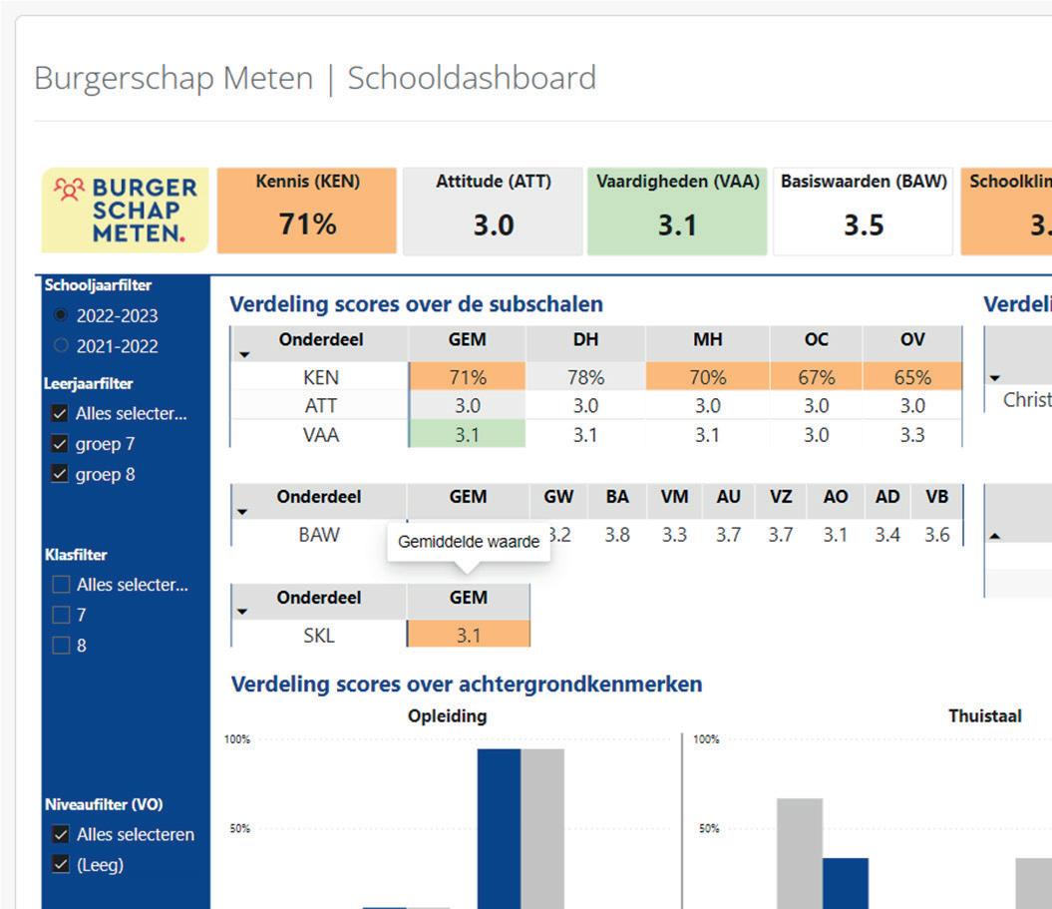The image size is (1052, 909).
Task: Select the VAA OV 3.3 cell
Action: coord(912,434)
